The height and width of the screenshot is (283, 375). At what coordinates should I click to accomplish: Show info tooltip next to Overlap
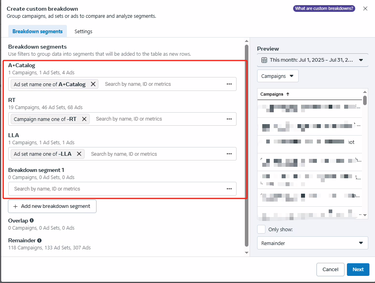click(x=32, y=221)
